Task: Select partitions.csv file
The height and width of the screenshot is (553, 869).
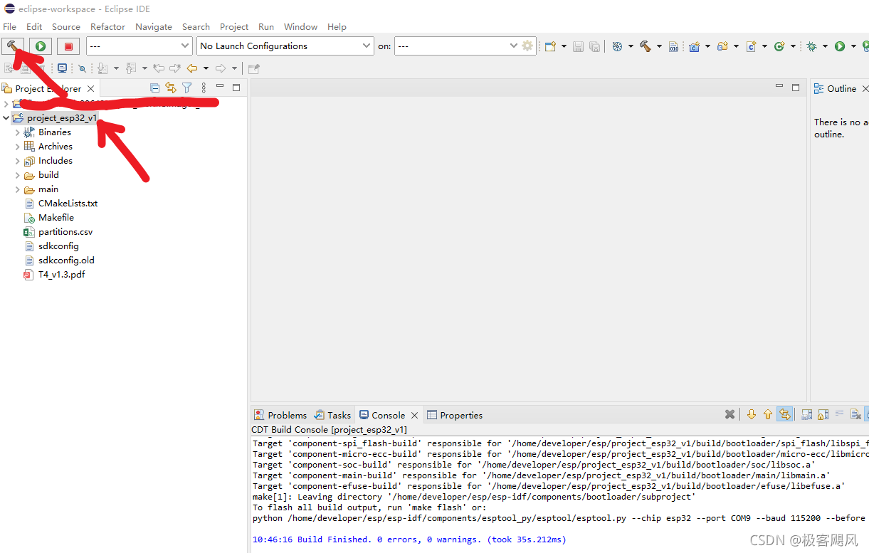Action: coord(65,232)
